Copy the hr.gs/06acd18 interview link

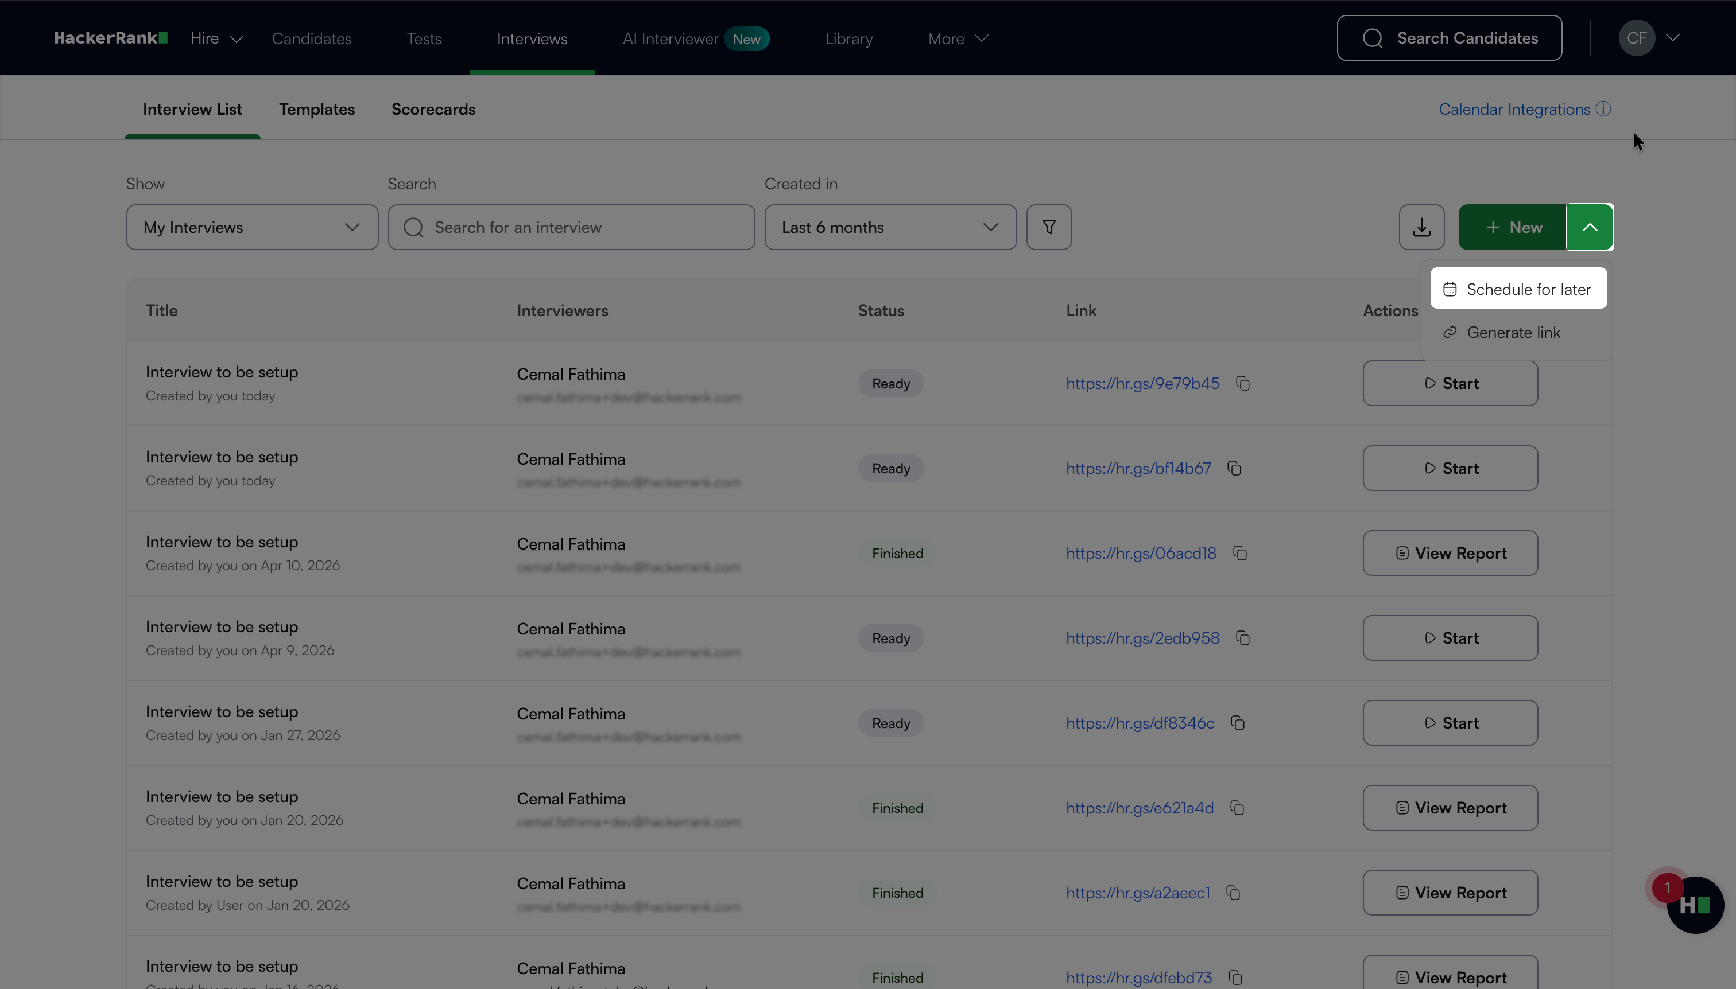point(1240,554)
